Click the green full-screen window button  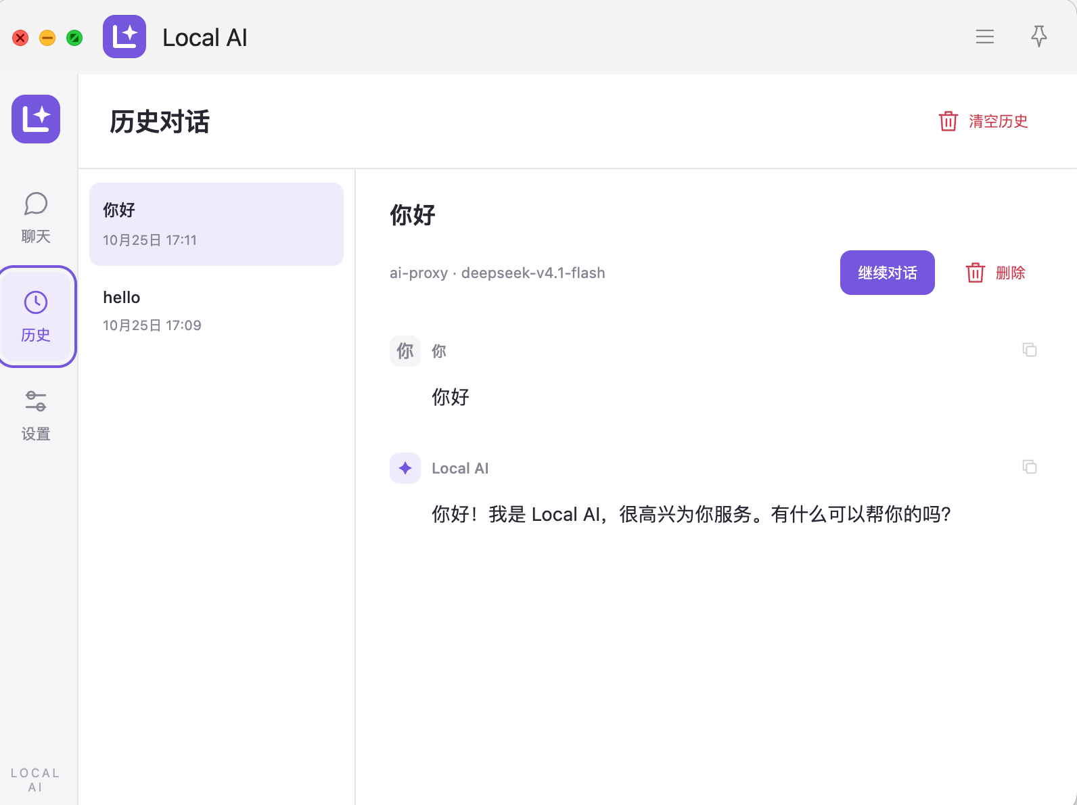(74, 38)
